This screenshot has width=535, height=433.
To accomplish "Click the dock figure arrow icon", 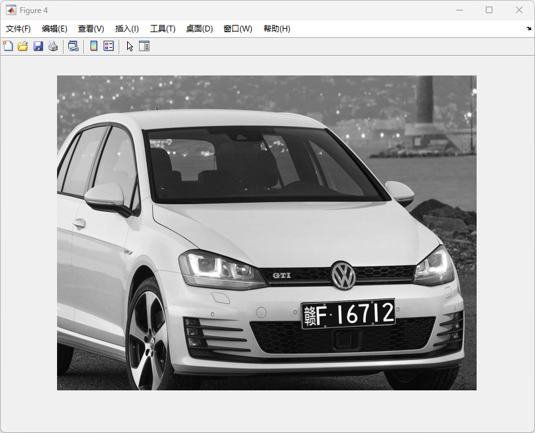I will click(528, 29).
